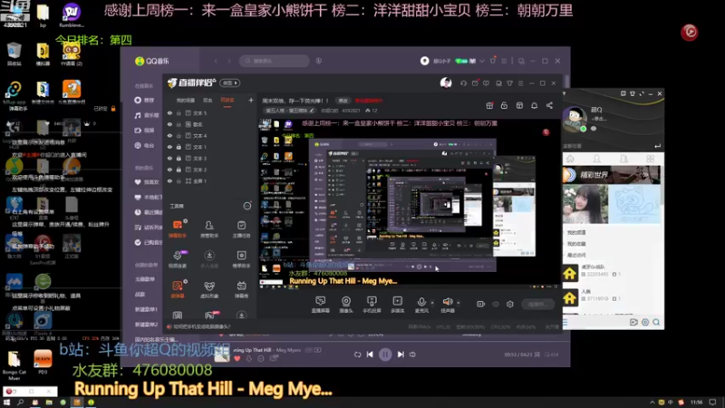Viewport: 725px width, 408px height.
Task: Add a new scene with plus button
Action: click(251, 100)
